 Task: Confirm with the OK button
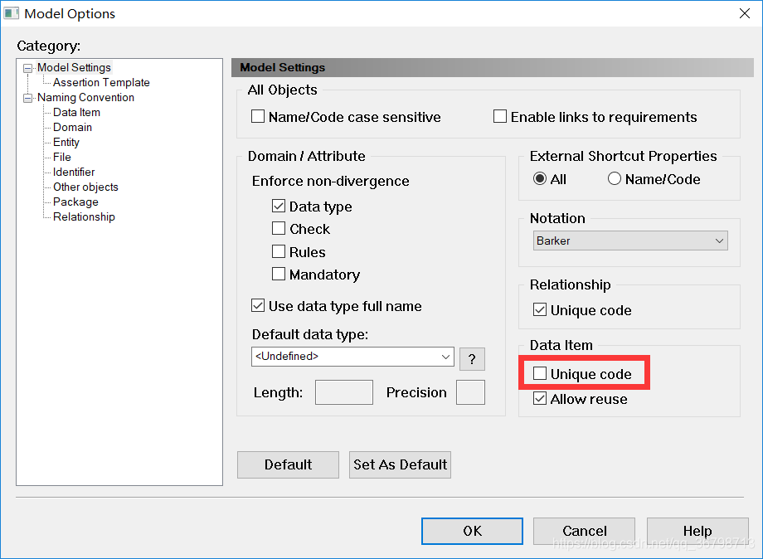click(x=472, y=531)
